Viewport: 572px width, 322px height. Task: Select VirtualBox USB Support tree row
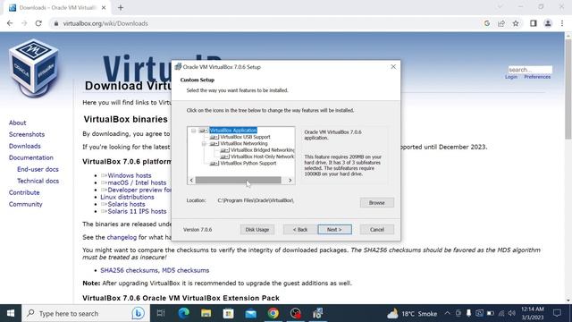(x=245, y=137)
